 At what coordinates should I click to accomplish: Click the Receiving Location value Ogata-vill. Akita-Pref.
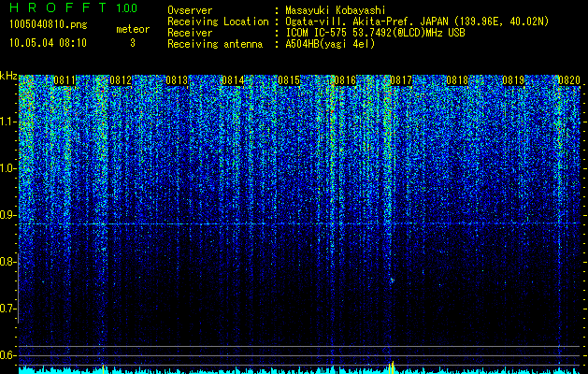pyautogui.click(x=348, y=22)
